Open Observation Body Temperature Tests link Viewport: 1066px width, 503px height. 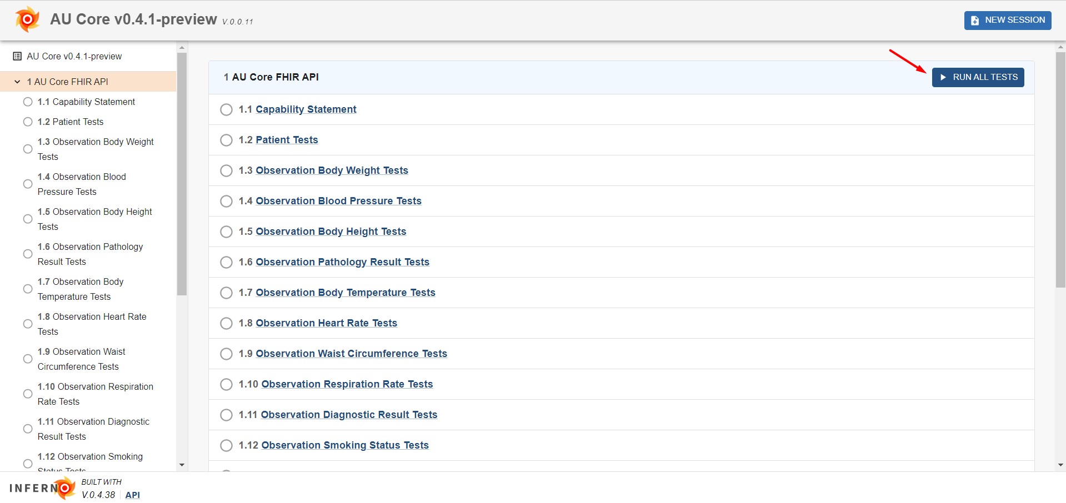(x=345, y=293)
